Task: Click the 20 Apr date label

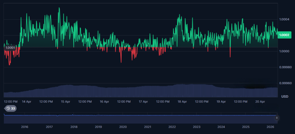Action: point(260,102)
